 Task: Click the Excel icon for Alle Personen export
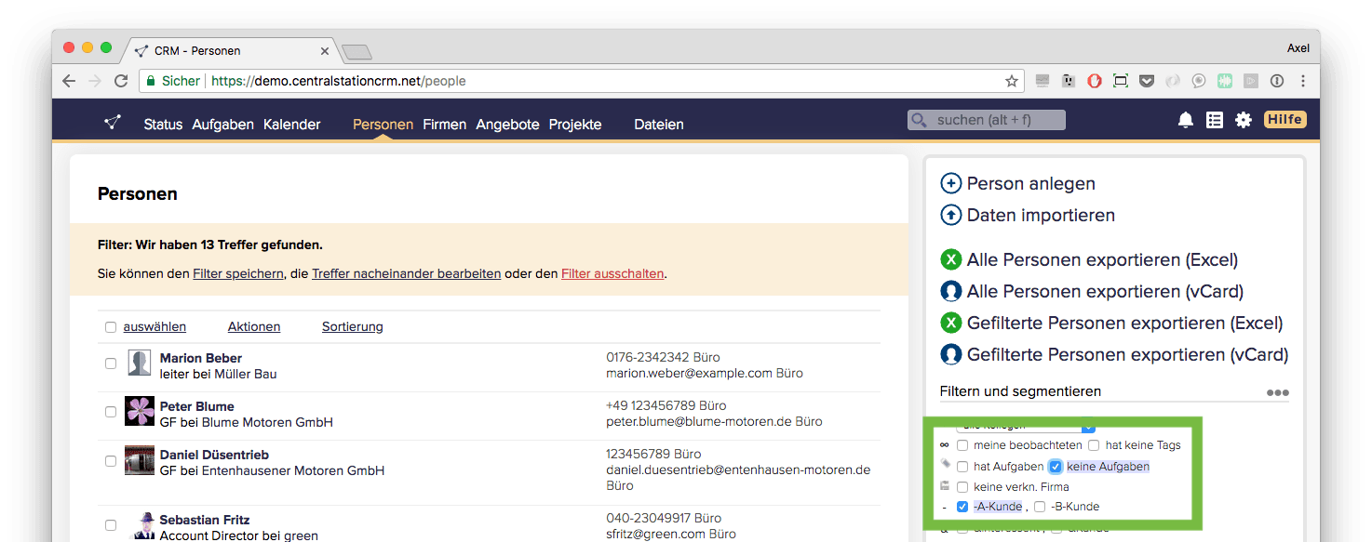[x=950, y=259]
